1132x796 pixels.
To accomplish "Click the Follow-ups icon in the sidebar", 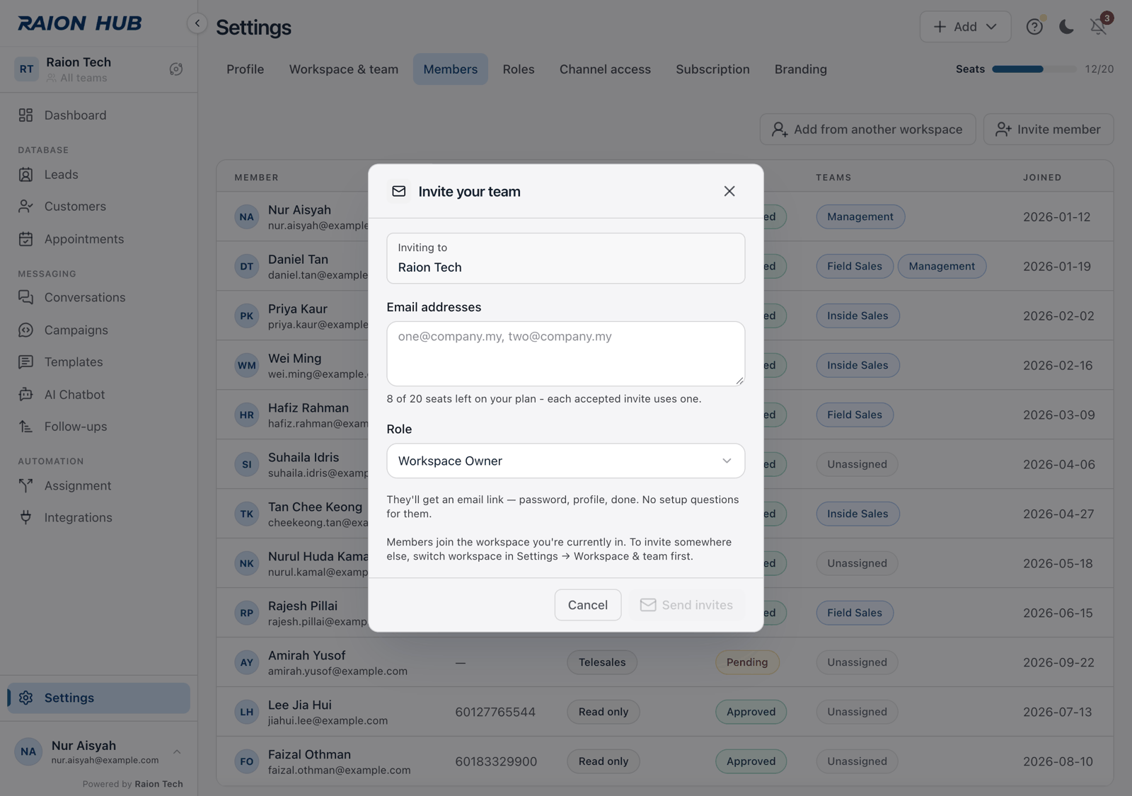I will click(x=26, y=427).
